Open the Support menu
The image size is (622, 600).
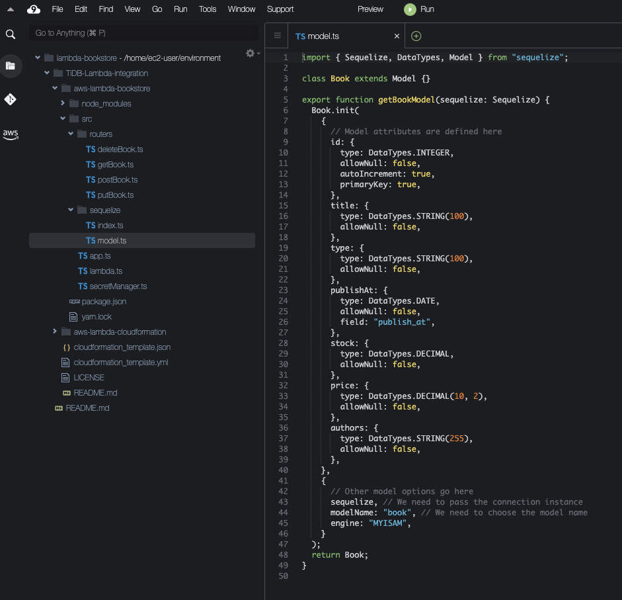pyautogui.click(x=280, y=9)
